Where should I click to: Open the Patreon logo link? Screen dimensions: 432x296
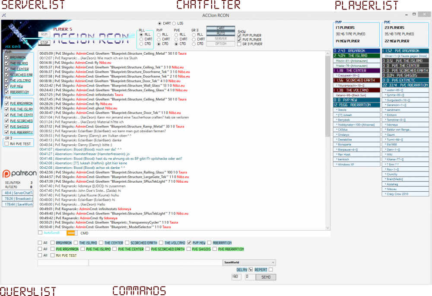19,173
